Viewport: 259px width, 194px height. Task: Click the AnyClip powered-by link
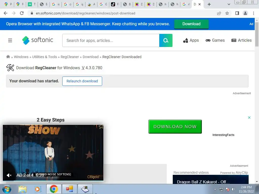pos(242,173)
